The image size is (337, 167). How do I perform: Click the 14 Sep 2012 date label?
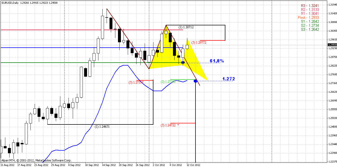[109, 165]
